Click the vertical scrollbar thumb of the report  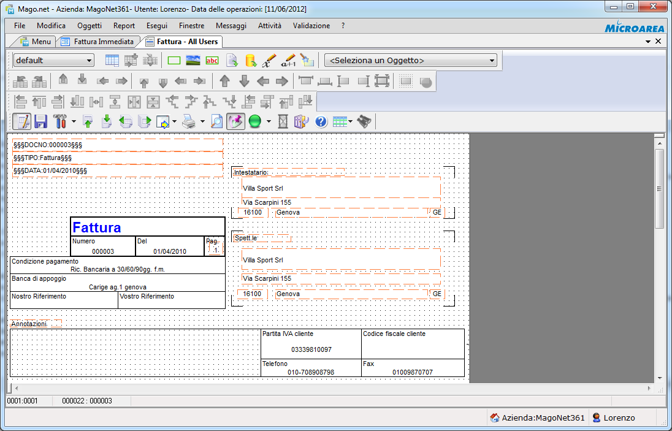[x=659, y=189]
